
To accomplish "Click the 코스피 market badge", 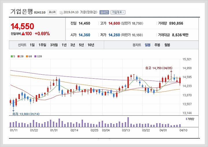I will point(52,12).
